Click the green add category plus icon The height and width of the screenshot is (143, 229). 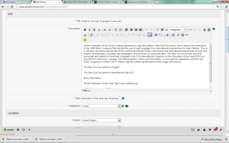[x=123, y=106]
